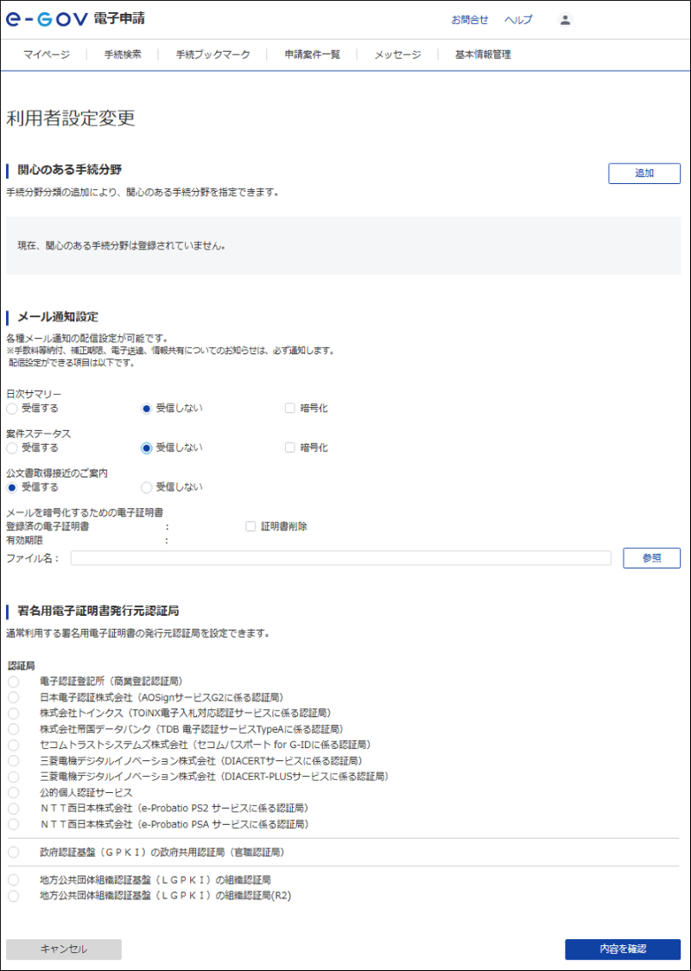Select LGPKI の組織認証局(R2) option

click(14, 896)
